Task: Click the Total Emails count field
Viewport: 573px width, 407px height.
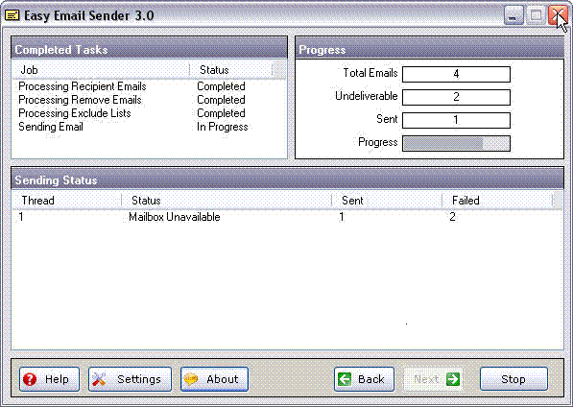Action: [456, 74]
